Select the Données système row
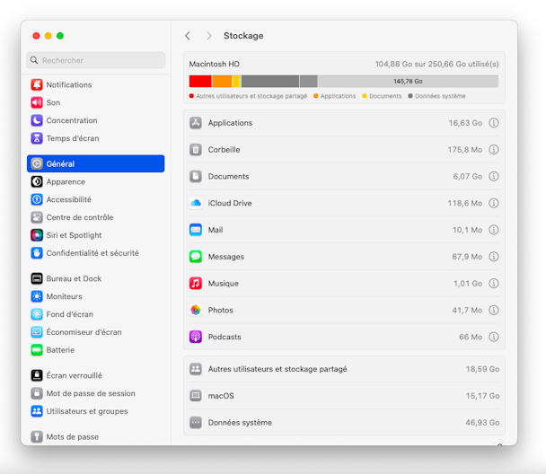The height and width of the screenshot is (474, 546). (x=344, y=423)
